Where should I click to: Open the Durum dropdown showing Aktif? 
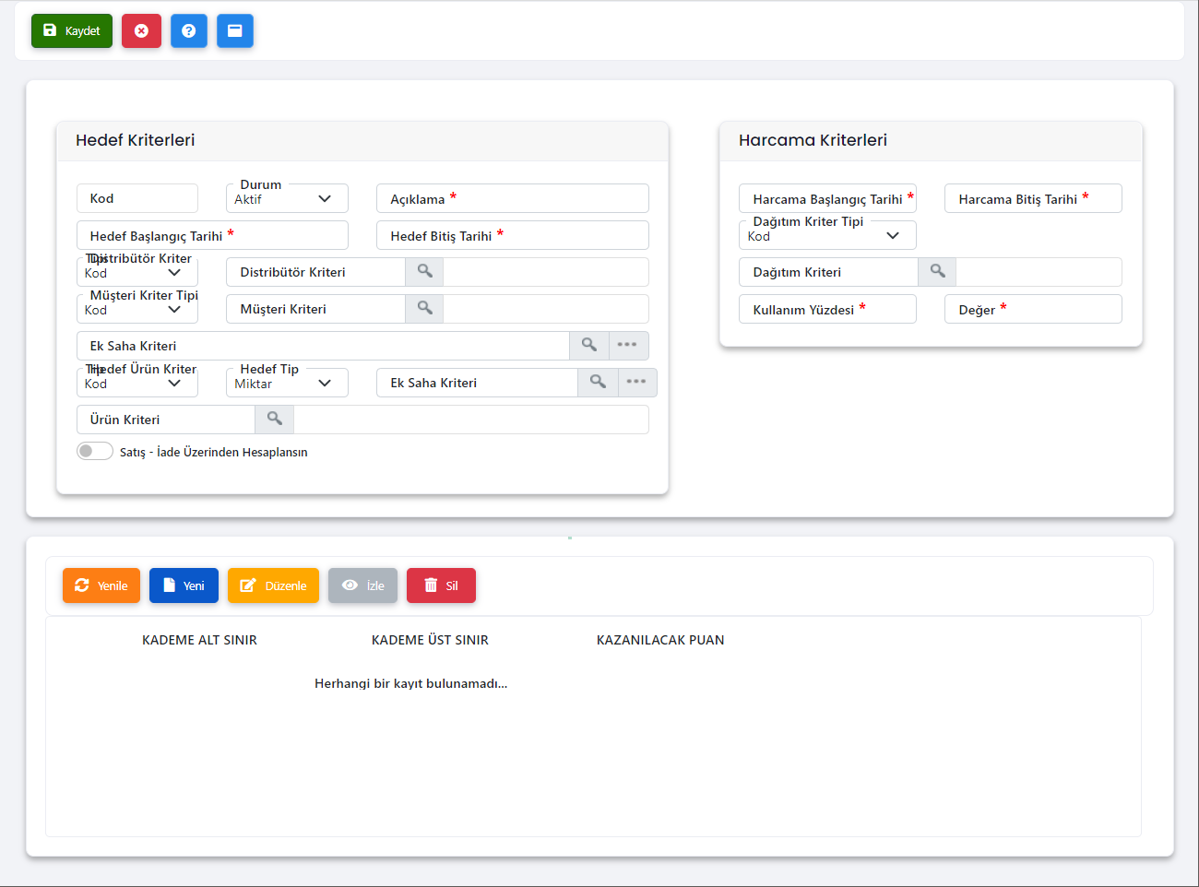pyautogui.click(x=287, y=198)
